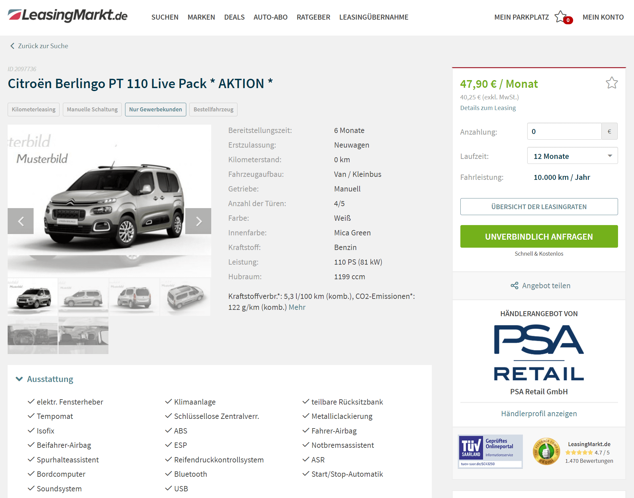The width and height of the screenshot is (634, 498).
Task: Save offer with star in price box
Action: point(611,83)
